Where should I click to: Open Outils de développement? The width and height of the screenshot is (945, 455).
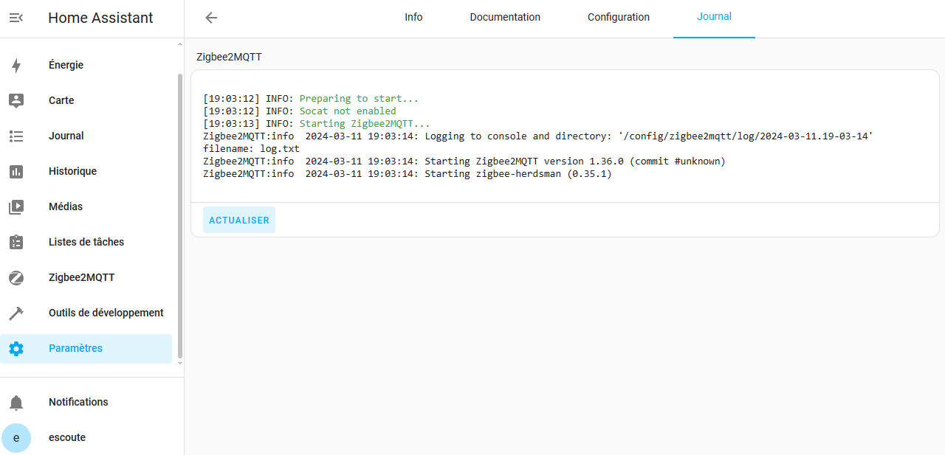click(86, 313)
